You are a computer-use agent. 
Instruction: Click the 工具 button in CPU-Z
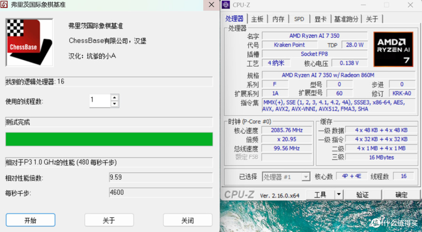(x=320, y=195)
